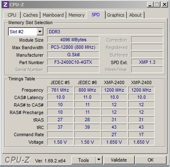The width and height of the screenshot is (170, 167).
Task: Select the Mainboard tab
Action: click(x=53, y=15)
